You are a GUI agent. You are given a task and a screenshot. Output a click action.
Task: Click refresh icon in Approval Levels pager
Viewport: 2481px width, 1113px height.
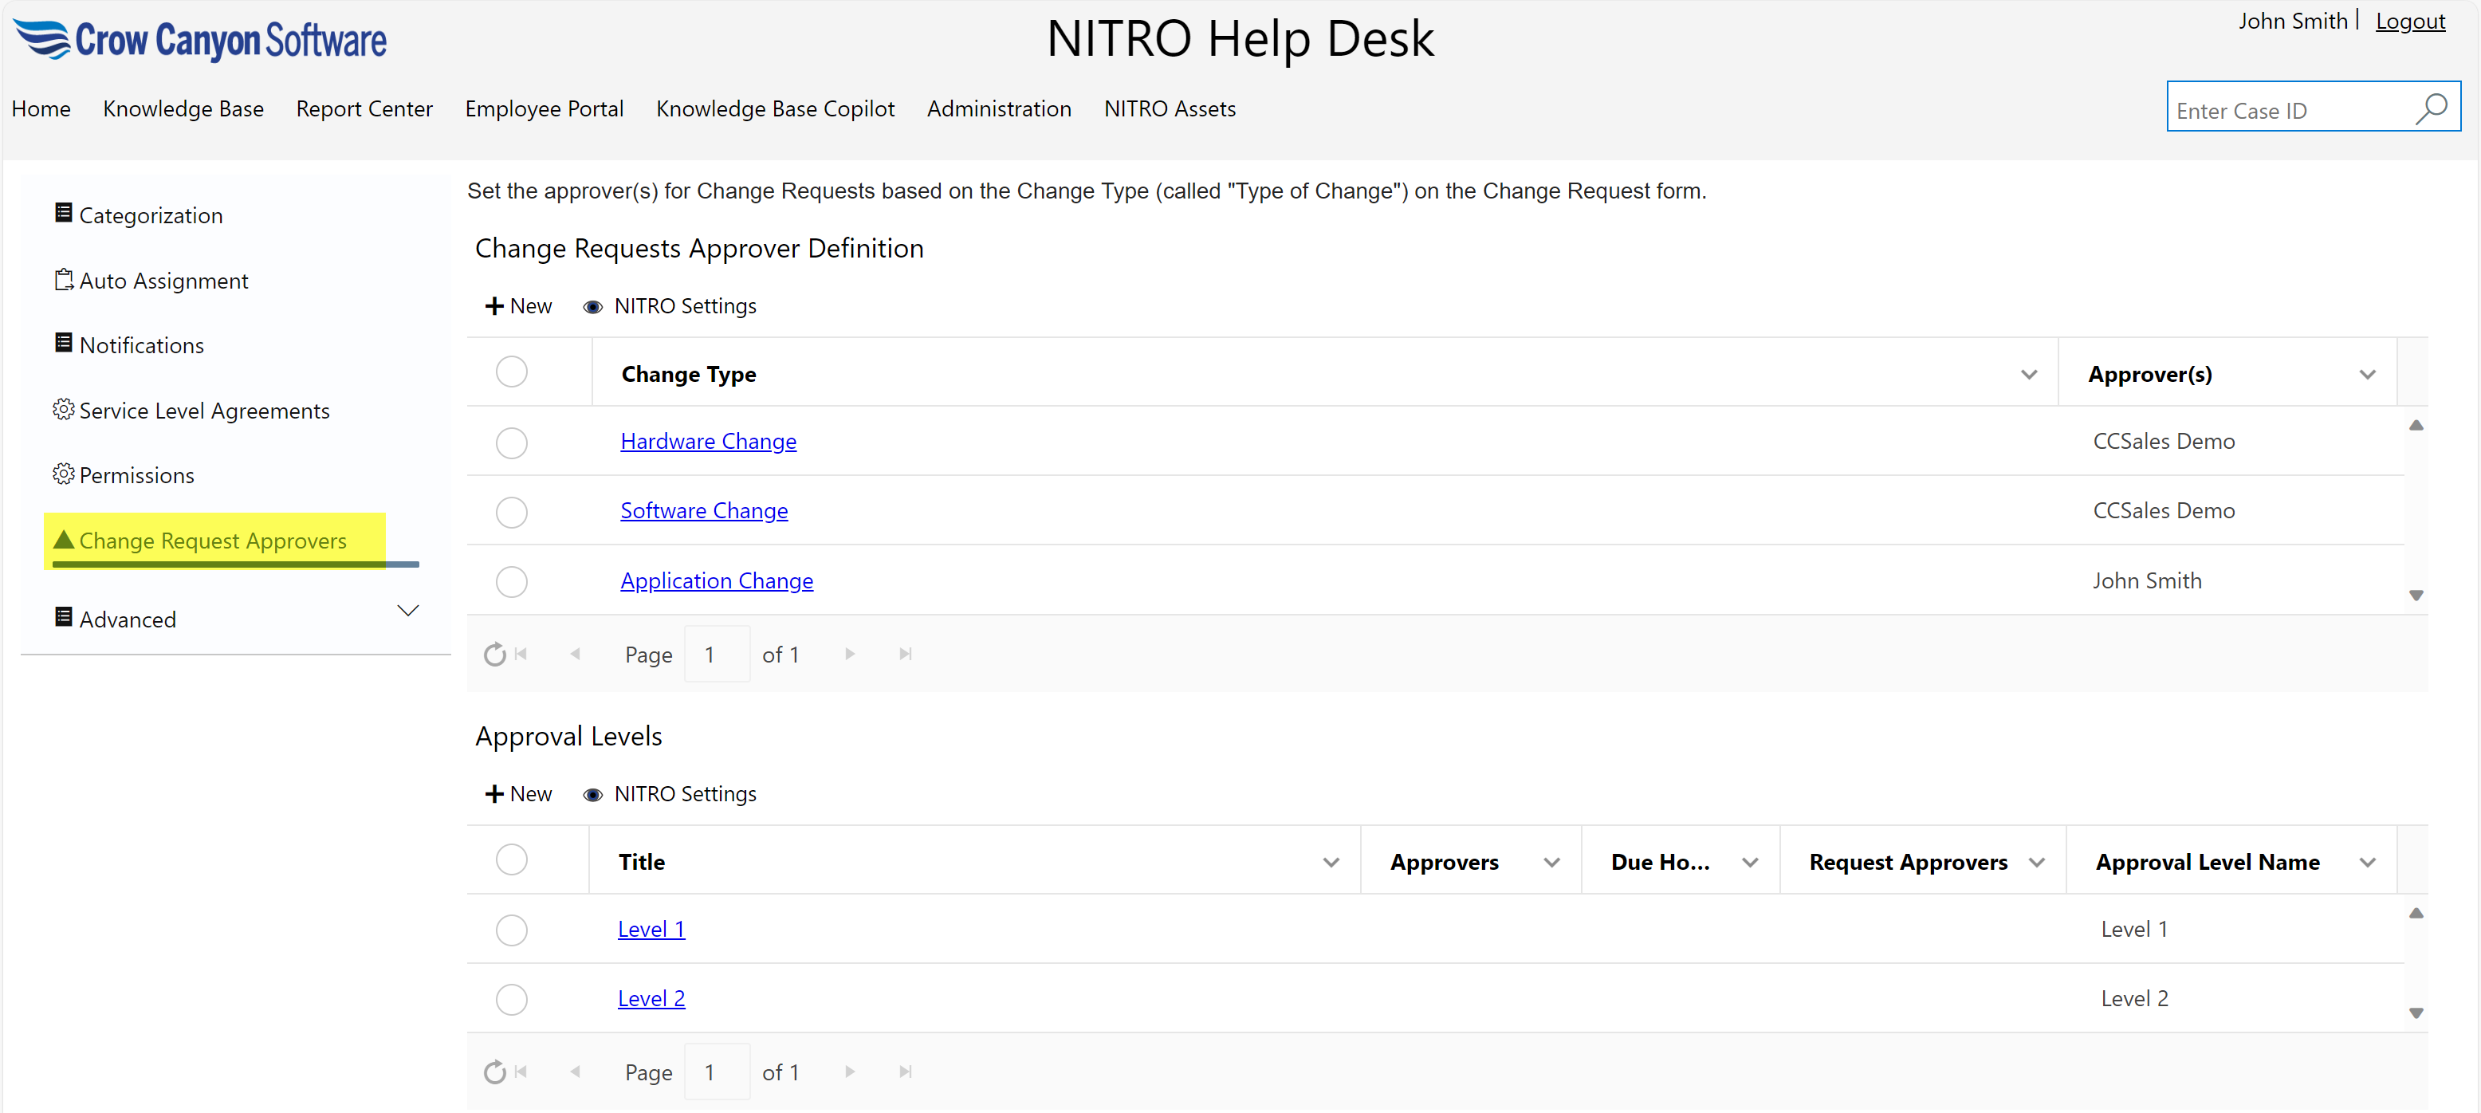pos(494,1072)
